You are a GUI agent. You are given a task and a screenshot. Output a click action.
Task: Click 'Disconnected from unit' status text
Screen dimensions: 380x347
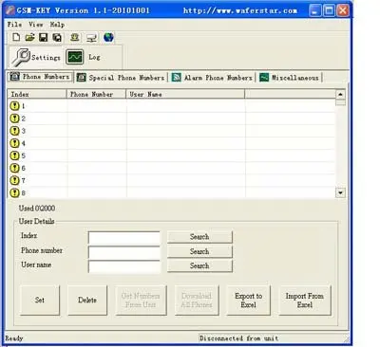coord(239,338)
